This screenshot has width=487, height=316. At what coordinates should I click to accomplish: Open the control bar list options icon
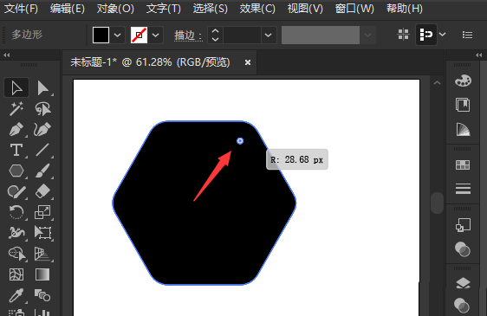(467, 35)
